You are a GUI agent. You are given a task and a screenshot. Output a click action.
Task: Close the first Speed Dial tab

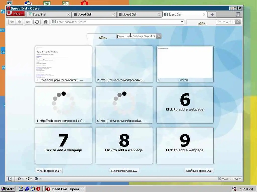point(69,14)
